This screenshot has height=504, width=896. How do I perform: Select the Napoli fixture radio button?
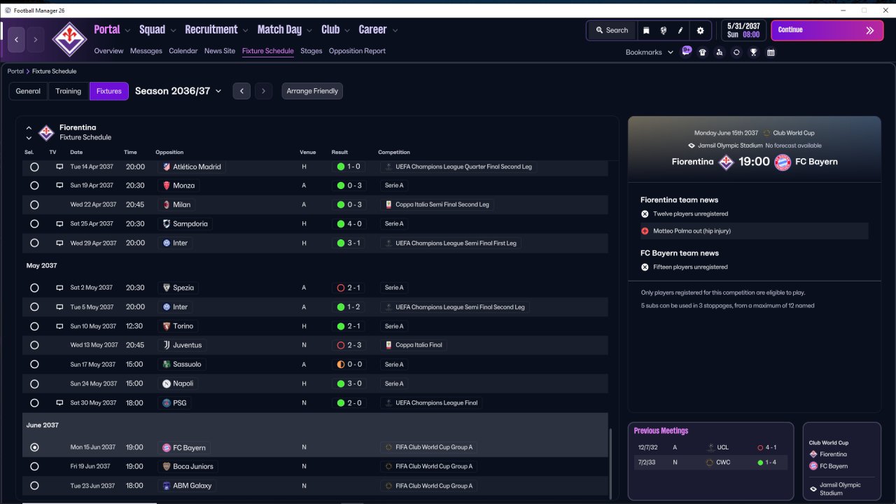(34, 384)
